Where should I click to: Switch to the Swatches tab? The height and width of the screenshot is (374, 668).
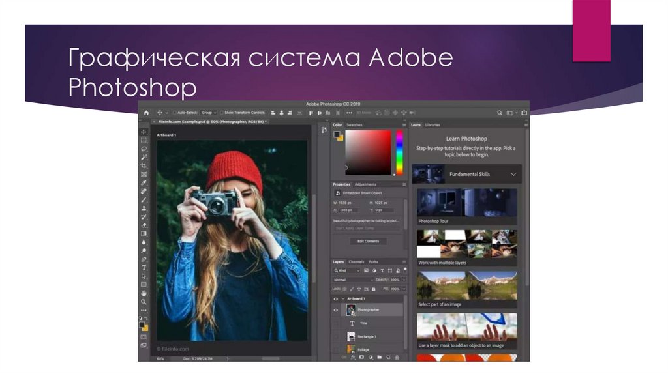click(354, 125)
